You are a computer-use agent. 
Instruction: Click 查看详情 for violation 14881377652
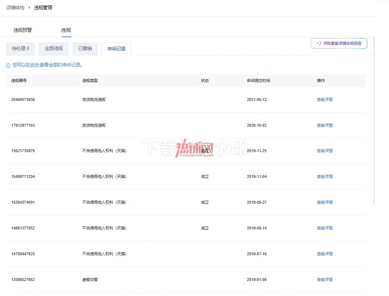pyautogui.click(x=325, y=228)
